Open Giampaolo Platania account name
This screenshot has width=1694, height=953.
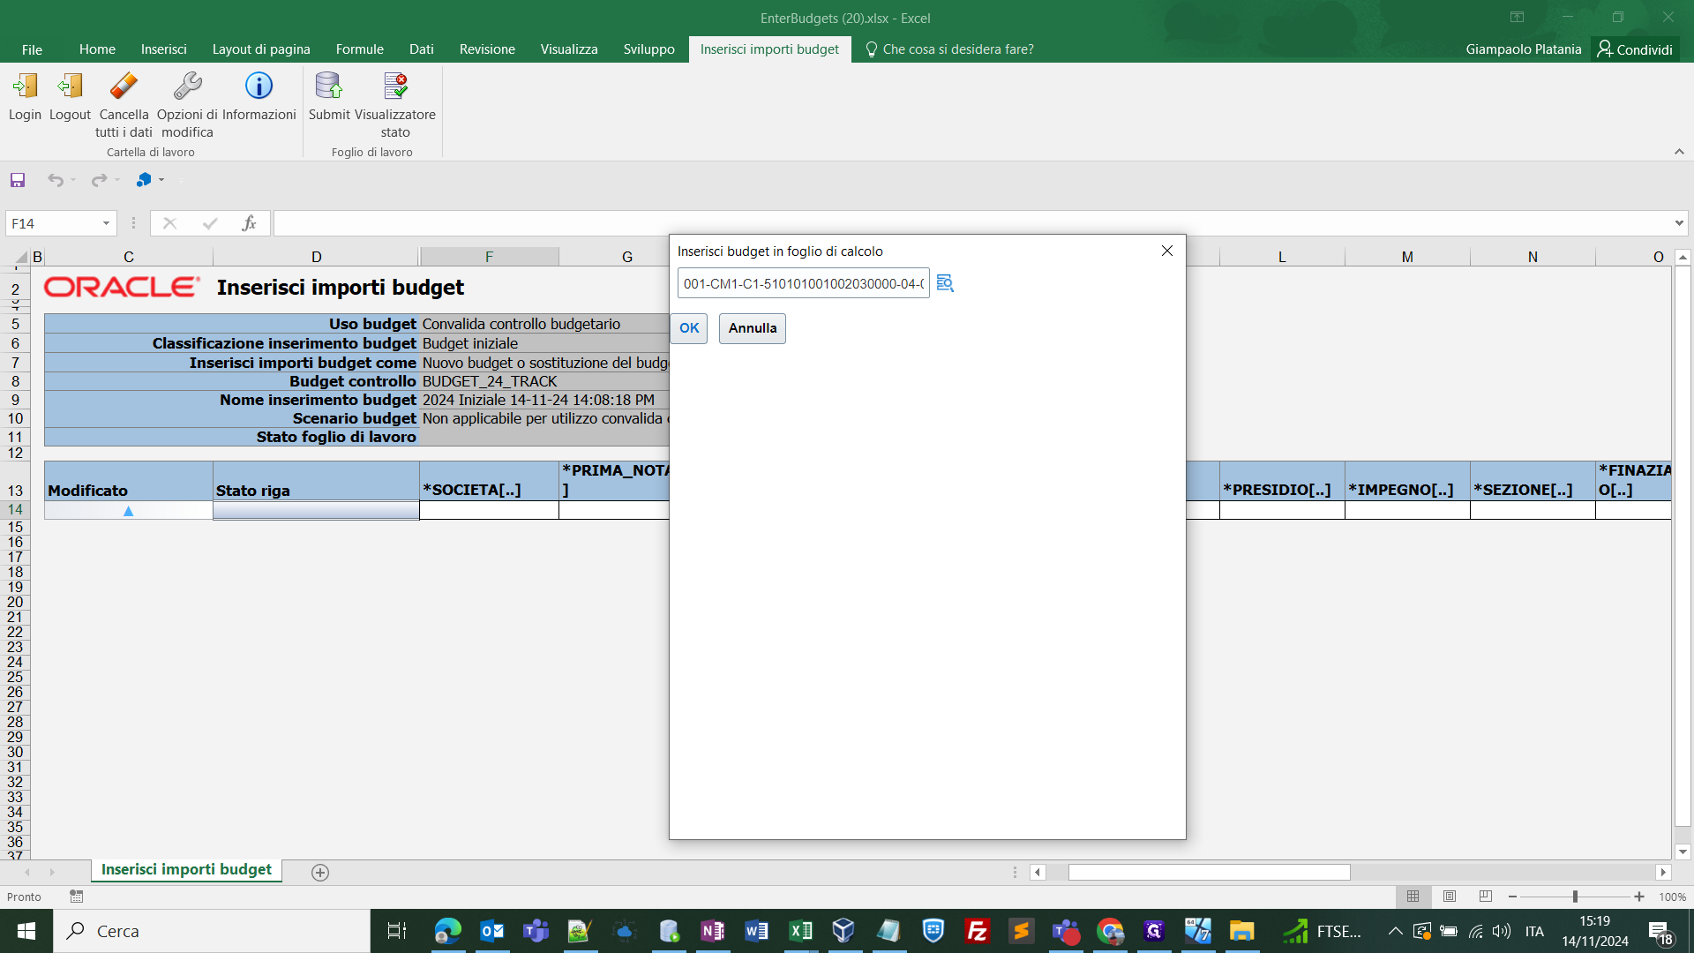point(1523,49)
